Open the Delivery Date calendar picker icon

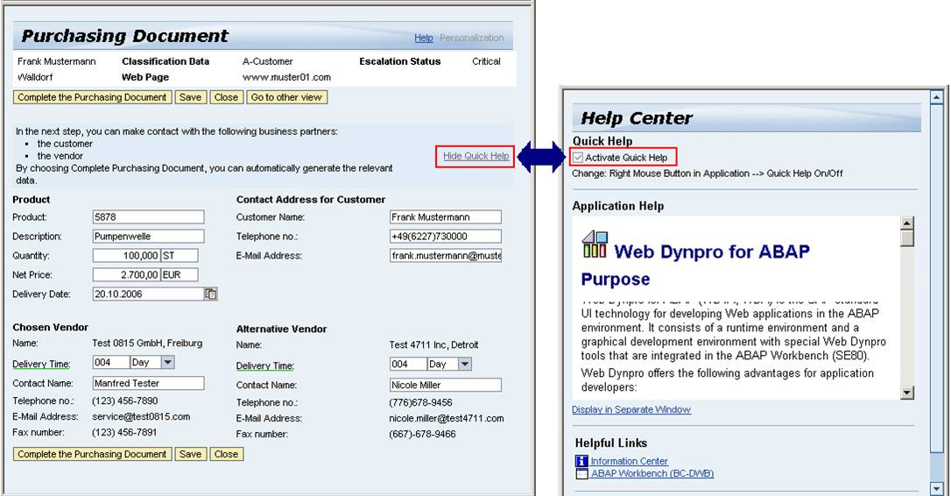pyautogui.click(x=210, y=294)
